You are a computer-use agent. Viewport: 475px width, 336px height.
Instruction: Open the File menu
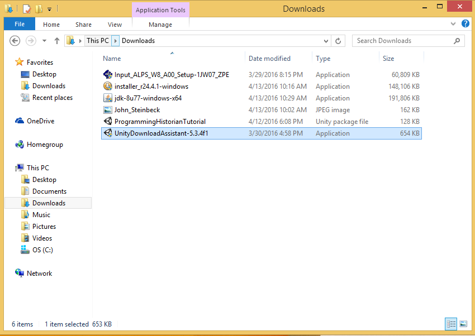pyautogui.click(x=19, y=24)
